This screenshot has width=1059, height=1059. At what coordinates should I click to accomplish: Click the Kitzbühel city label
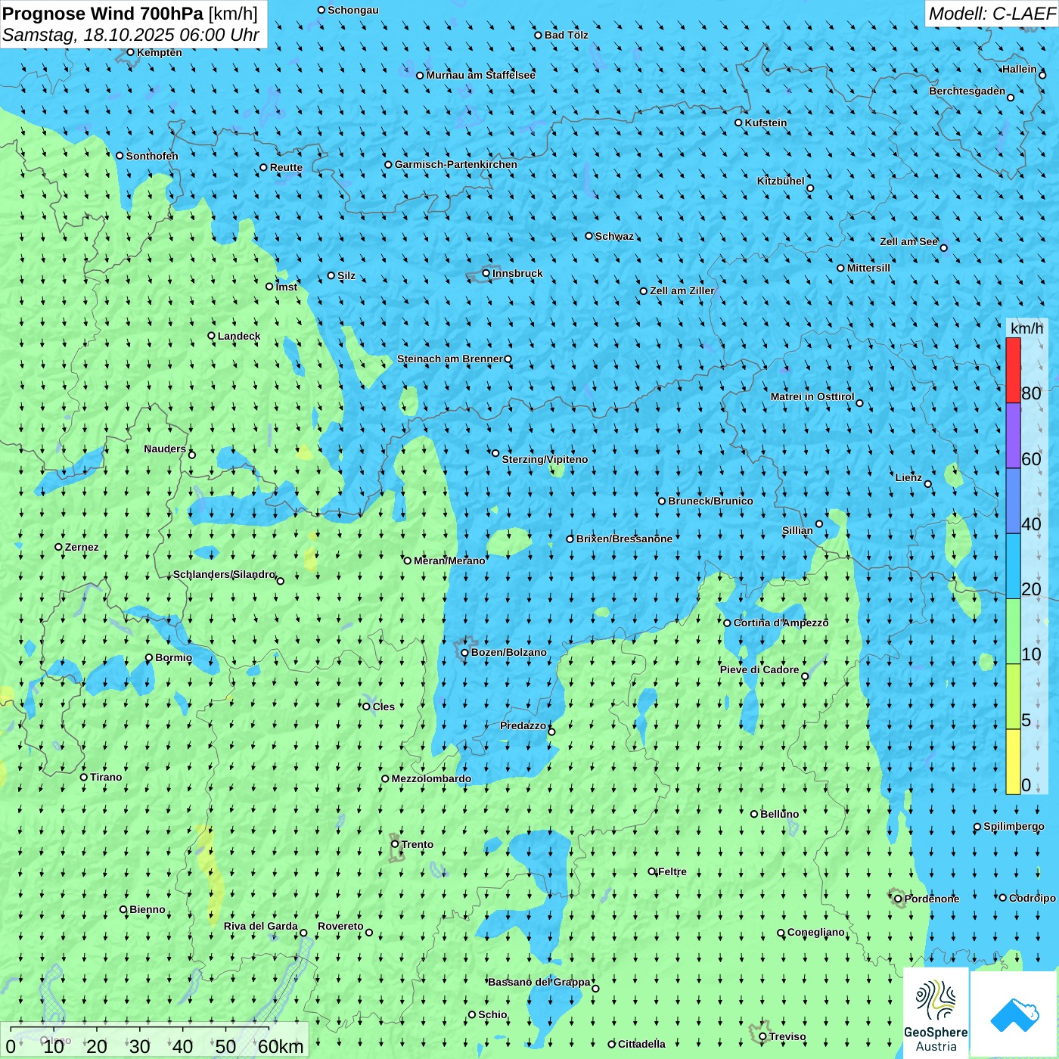pyautogui.click(x=781, y=181)
